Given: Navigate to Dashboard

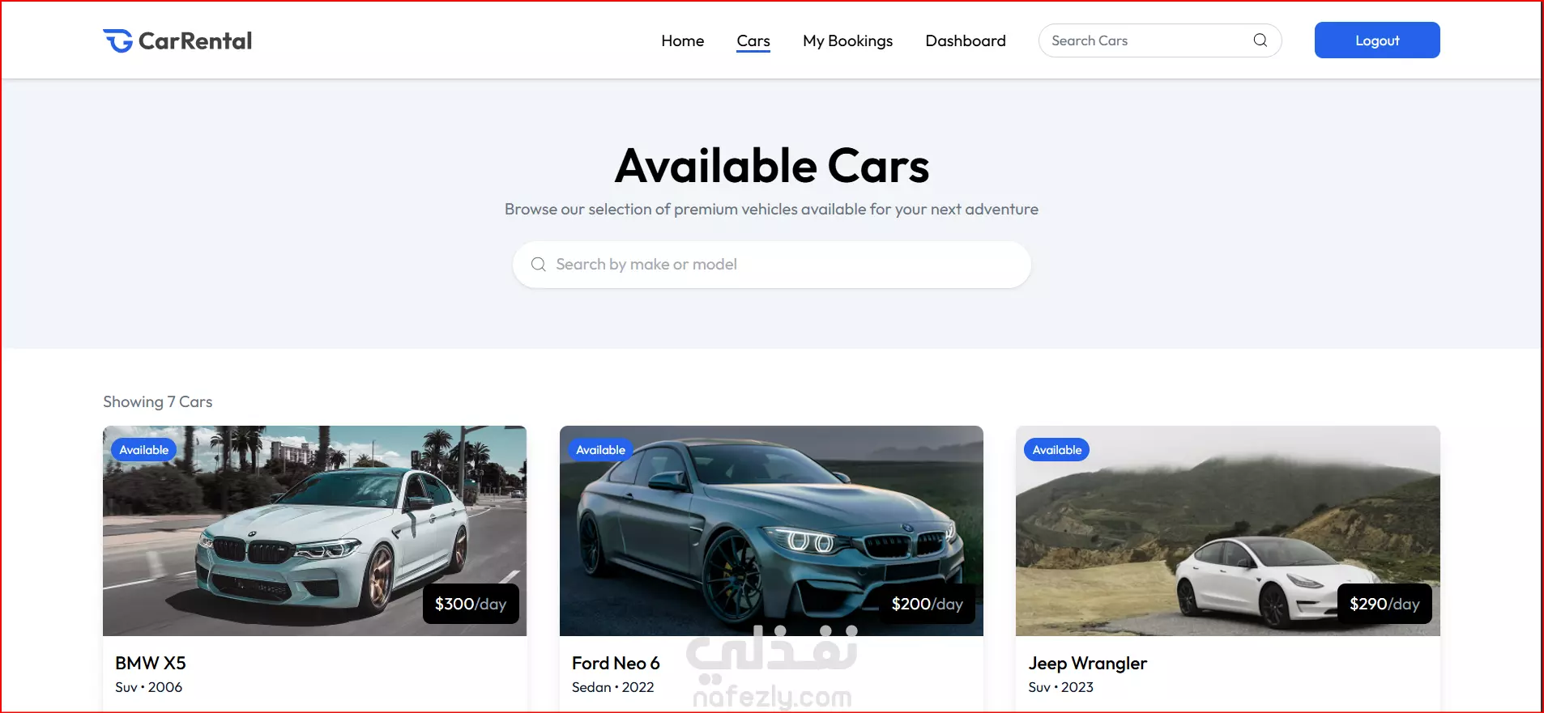Looking at the screenshot, I should (x=965, y=40).
